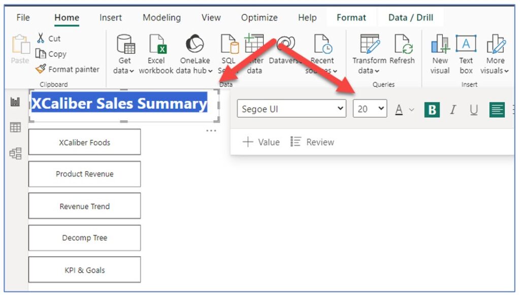520x295 pixels.
Task: Cut the selection with scissors icon
Action: point(49,38)
